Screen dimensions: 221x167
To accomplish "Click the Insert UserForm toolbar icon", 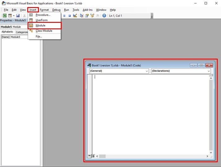I will coord(10,16).
